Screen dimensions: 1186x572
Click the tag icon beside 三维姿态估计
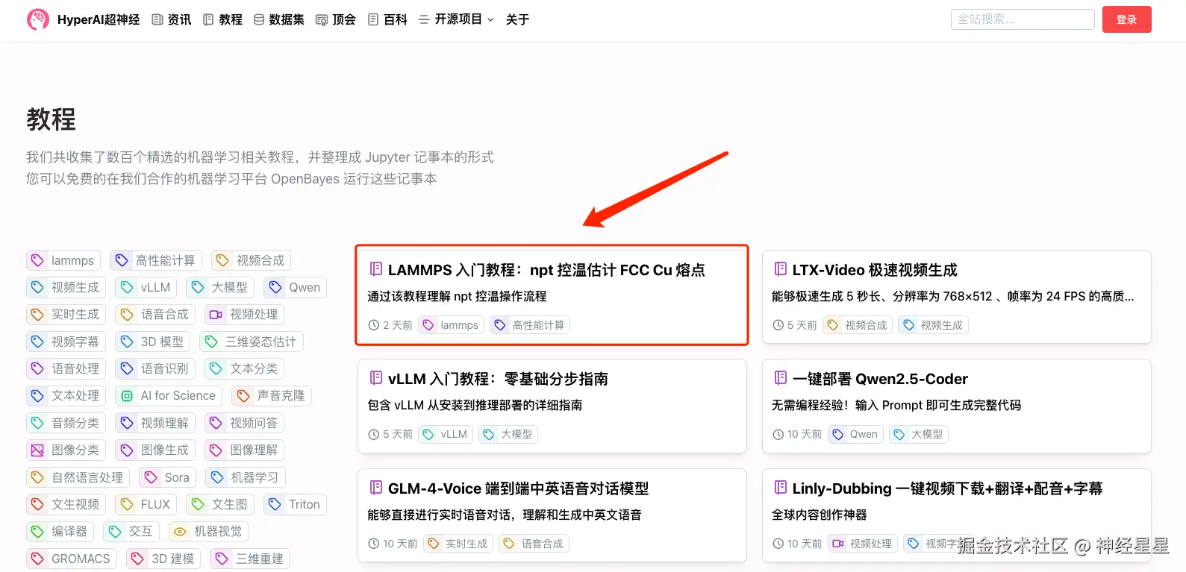click(211, 342)
